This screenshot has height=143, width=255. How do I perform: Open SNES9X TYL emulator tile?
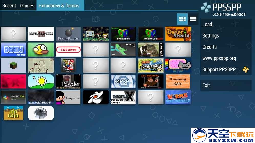click(x=13, y=97)
